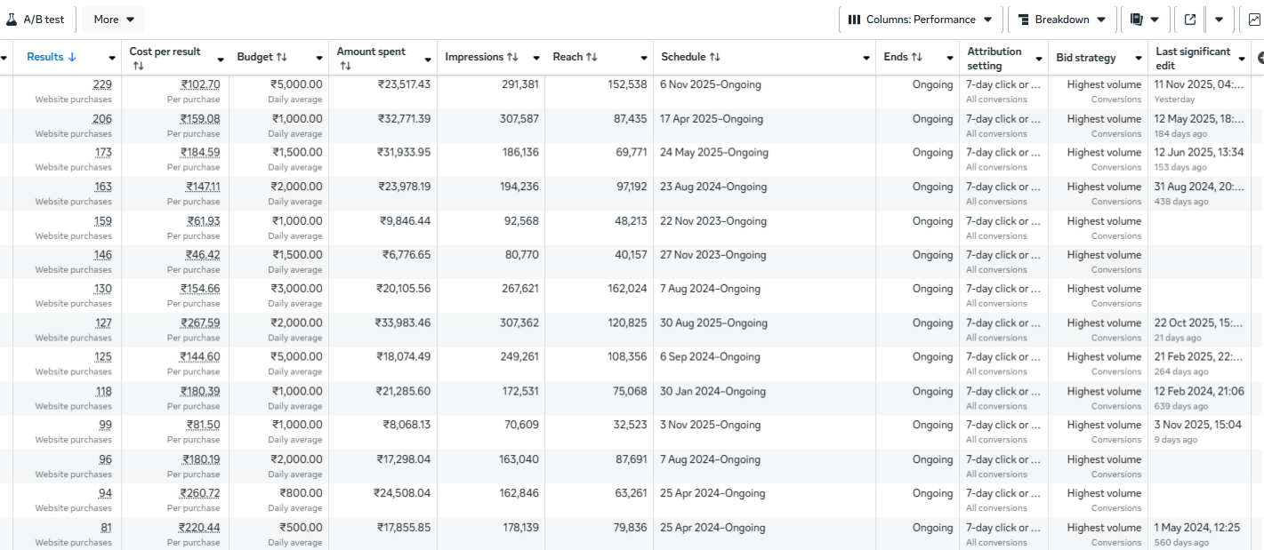Open Last significant edit column menu caret
The image size is (1264, 550).
click(x=1242, y=59)
